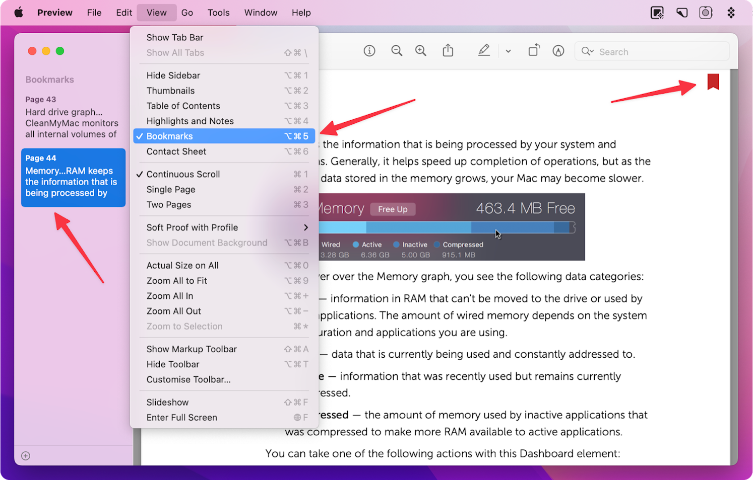The height and width of the screenshot is (480, 753).
Task: Expand the Soft Proof with Profile submenu
Action: [192, 227]
